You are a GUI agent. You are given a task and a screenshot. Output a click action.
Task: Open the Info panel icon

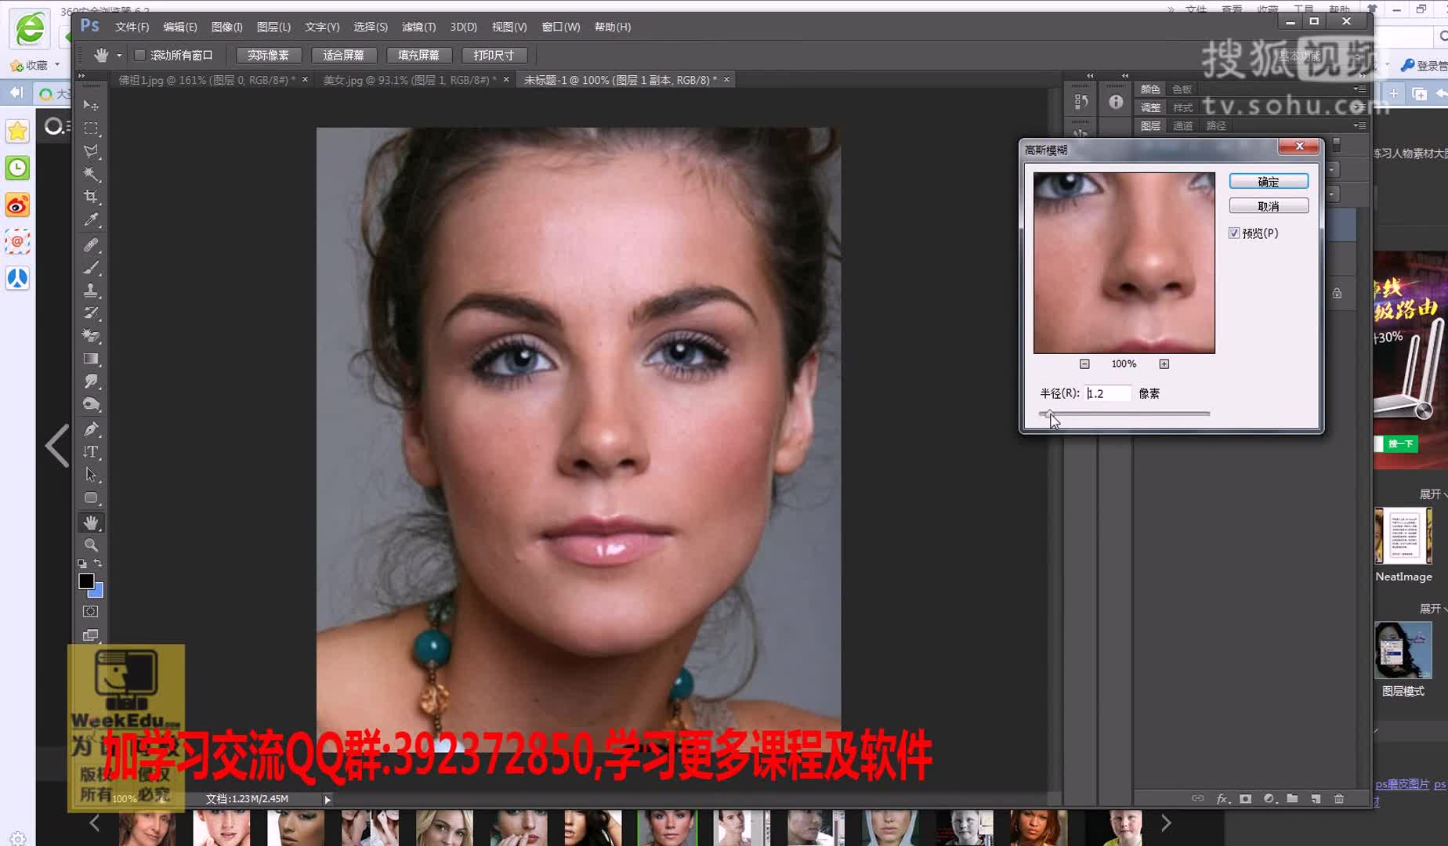(1116, 102)
